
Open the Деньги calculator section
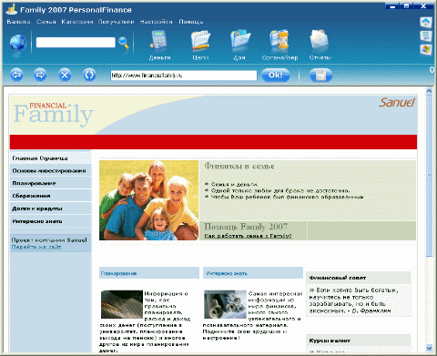click(159, 45)
